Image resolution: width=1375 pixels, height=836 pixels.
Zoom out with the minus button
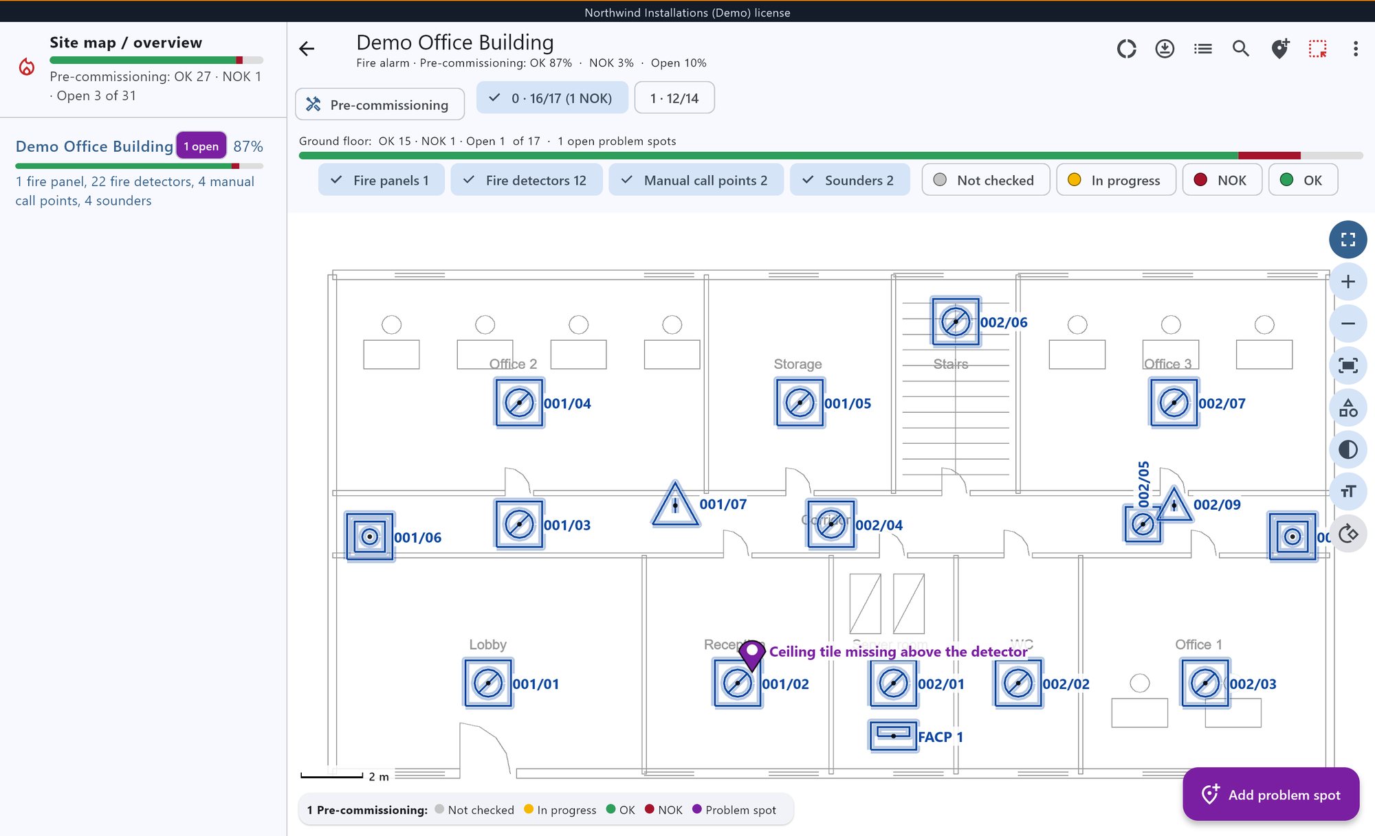(x=1347, y=324)
